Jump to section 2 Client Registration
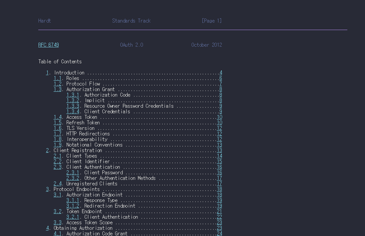 click(47, 150)
